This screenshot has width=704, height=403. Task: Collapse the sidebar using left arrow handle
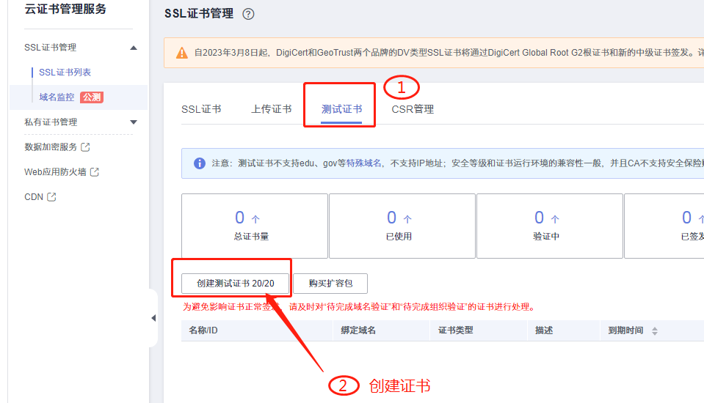tap(153, 318)
